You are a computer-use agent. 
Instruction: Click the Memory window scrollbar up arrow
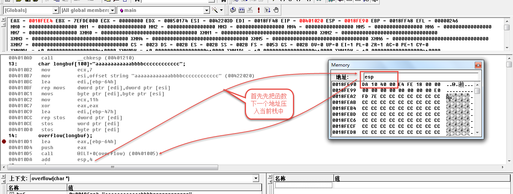coord(477,84)
